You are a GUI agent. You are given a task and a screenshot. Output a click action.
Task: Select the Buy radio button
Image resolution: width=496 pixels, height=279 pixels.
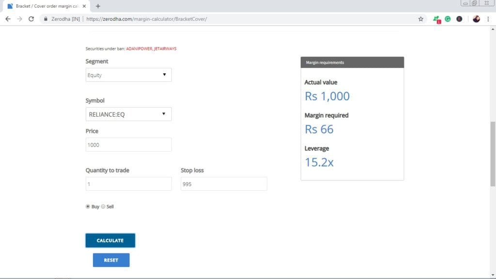coord(88,206)
